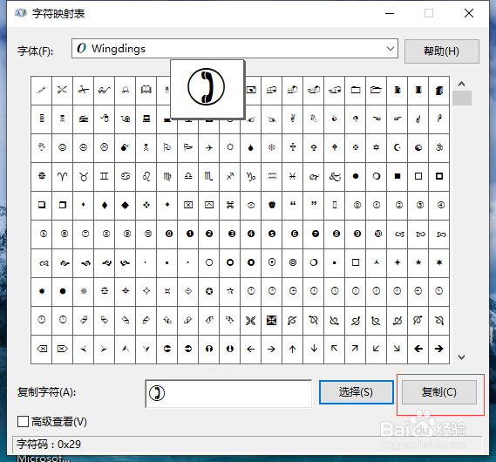Select the skull and crossbones glyph
The height and width of the screenshot is (462, 496).
click(146, 148)
